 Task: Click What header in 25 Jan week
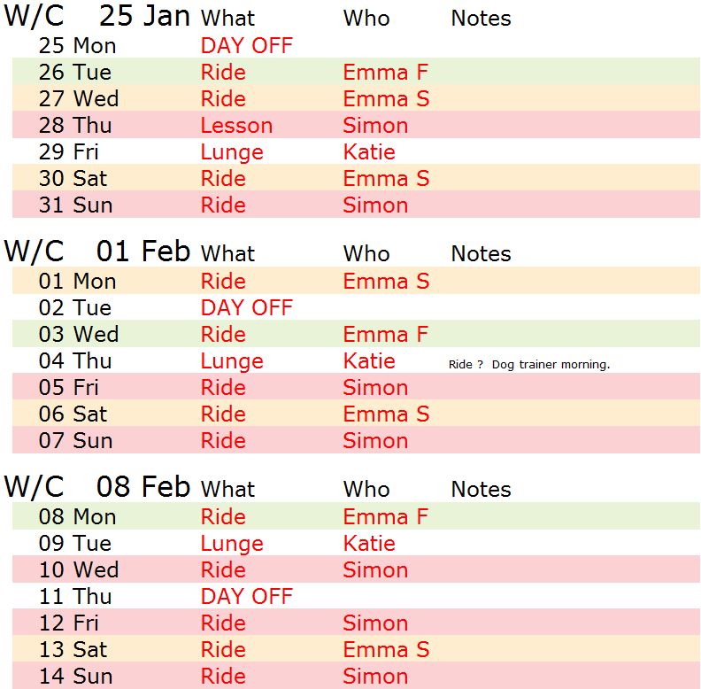tap(227, 19)
